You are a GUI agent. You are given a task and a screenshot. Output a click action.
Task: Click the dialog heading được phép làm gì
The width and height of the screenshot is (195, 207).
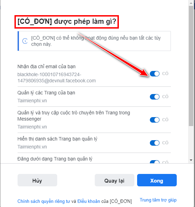tap(67, 22)
